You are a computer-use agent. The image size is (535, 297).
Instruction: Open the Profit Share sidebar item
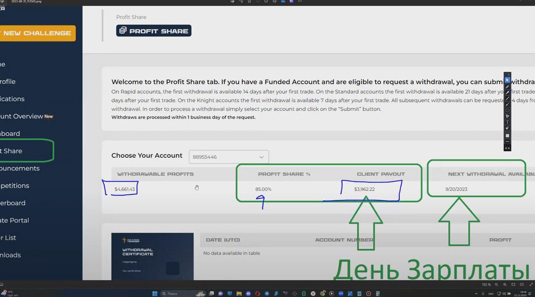[11, 151]
